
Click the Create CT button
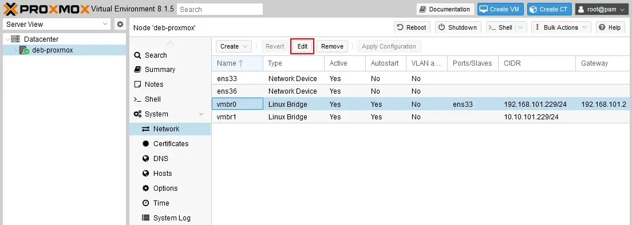coord(550,9)
